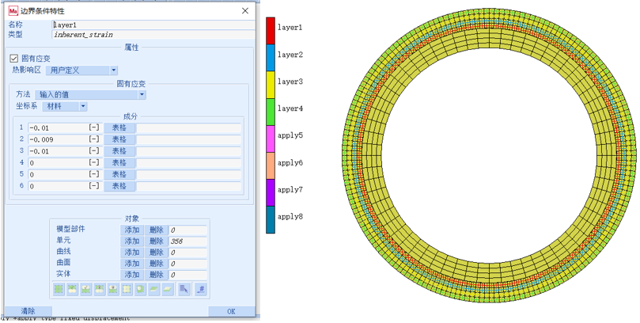Screen dimensions: 640x323
Task: Click component 4 value field
Action: pos(64,162)
